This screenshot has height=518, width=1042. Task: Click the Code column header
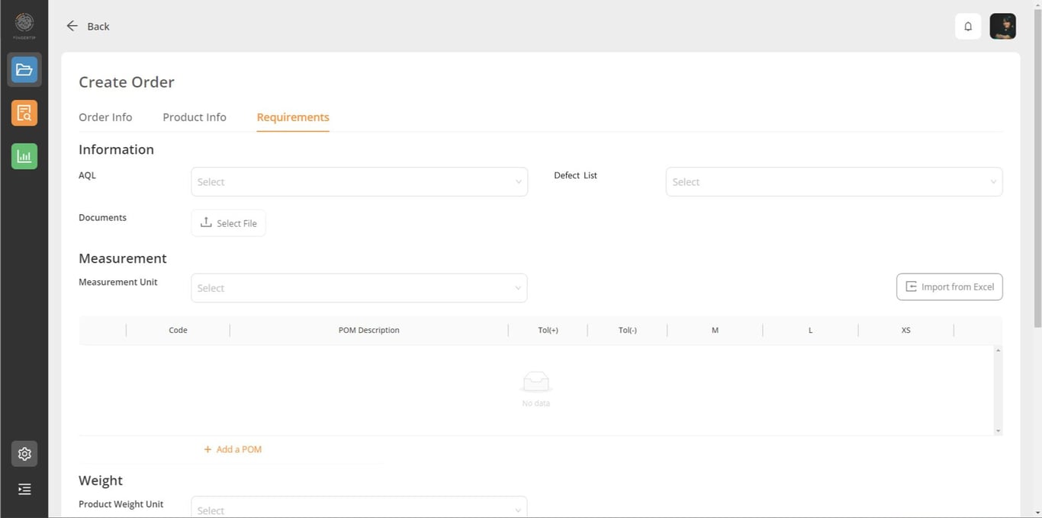point(178,331)
